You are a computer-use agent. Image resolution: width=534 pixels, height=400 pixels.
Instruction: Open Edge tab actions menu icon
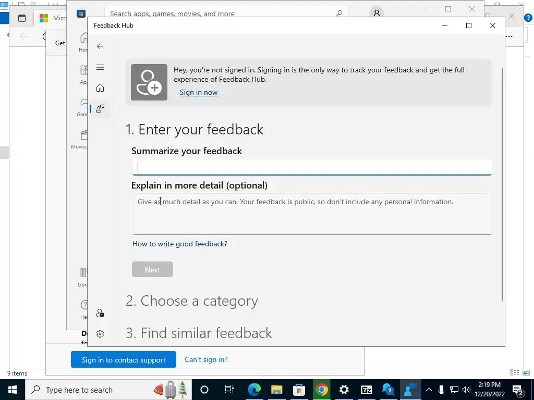coord(22,18)
